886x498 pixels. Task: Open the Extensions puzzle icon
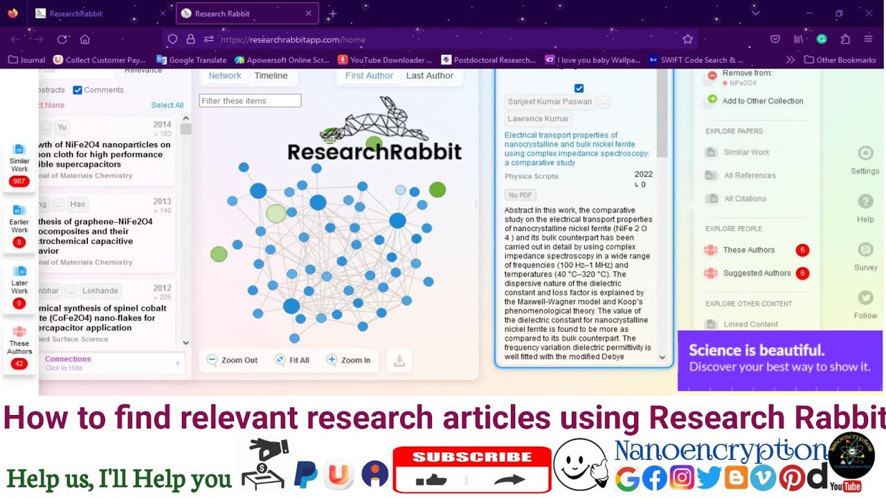tap(845, 39)
